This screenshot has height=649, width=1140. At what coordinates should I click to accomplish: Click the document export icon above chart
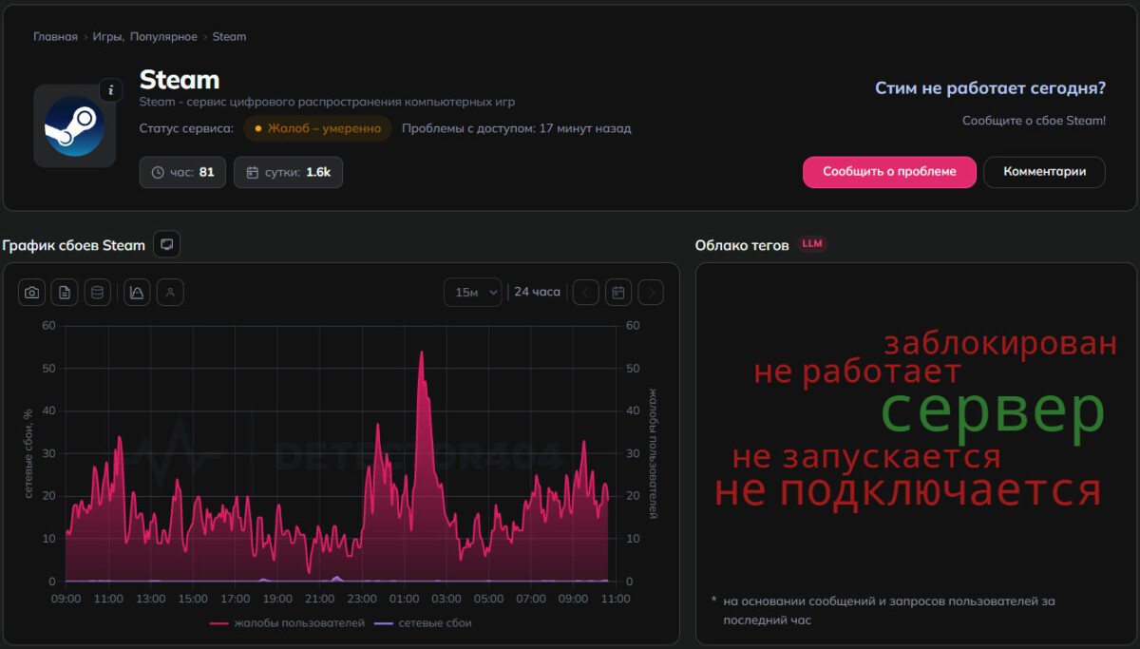[x=65, y=293]
